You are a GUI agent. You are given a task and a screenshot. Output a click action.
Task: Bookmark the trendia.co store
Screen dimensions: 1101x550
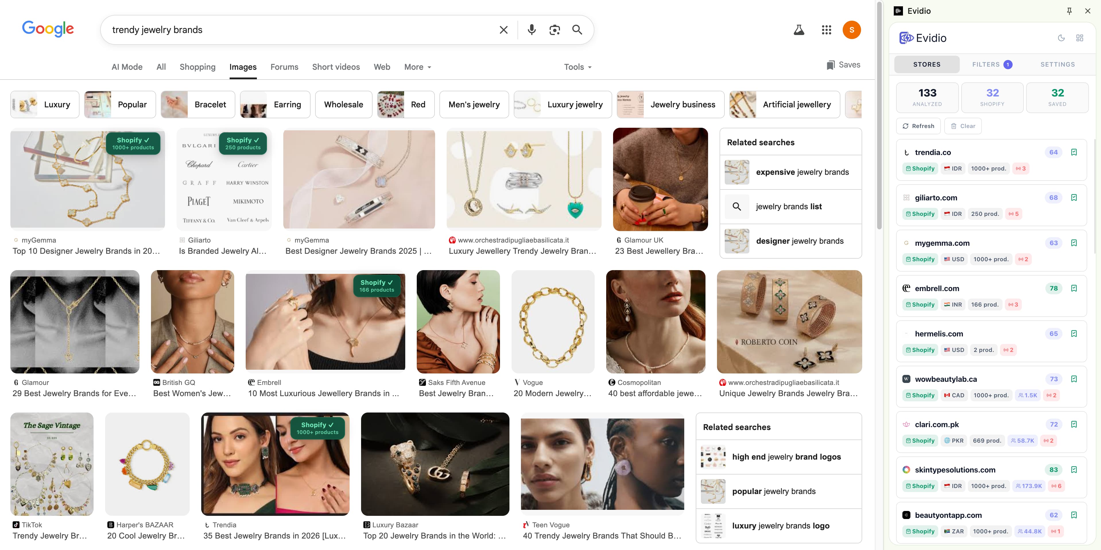pos(1075,152)
